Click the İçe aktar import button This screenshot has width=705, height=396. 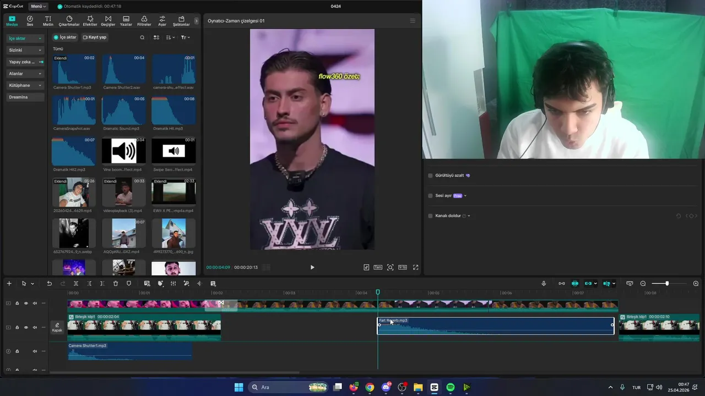point(65,37)
